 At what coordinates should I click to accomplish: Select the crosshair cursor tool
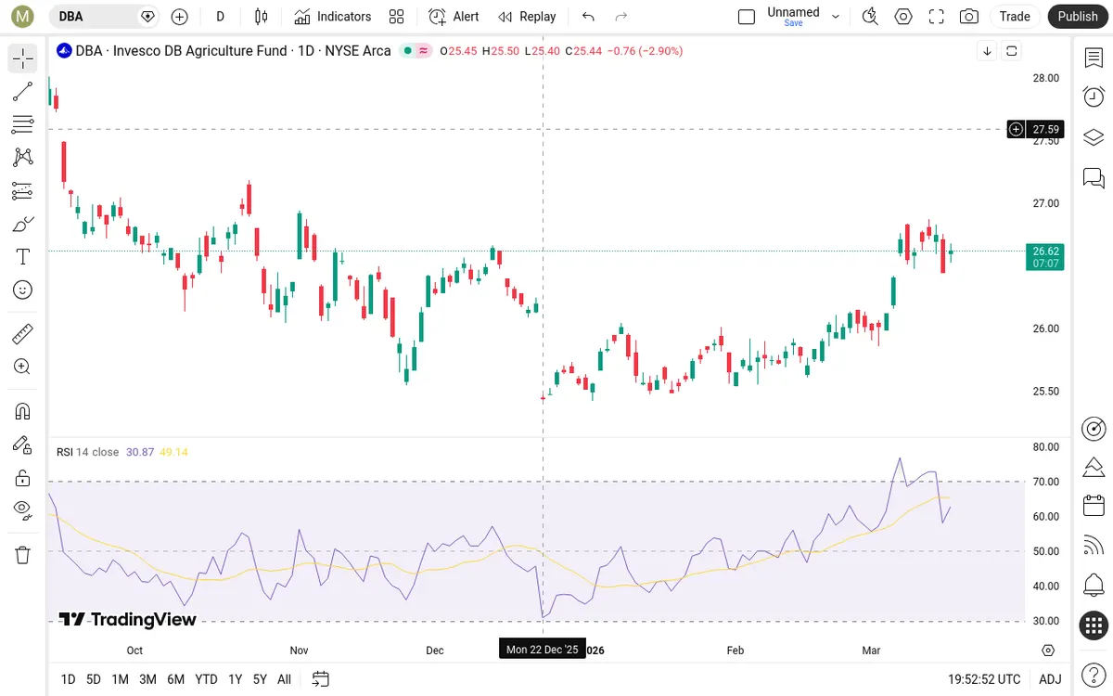pyautogui.click(x=23, y=58)
